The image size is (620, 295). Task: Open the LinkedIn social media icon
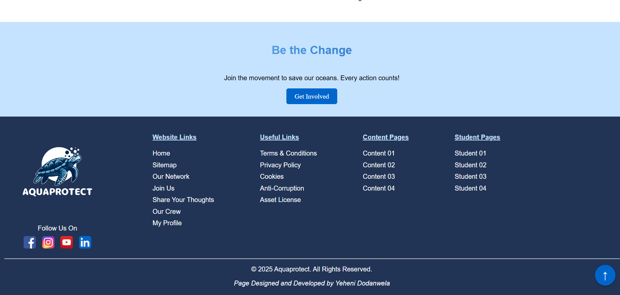click(x=85, y=242)
